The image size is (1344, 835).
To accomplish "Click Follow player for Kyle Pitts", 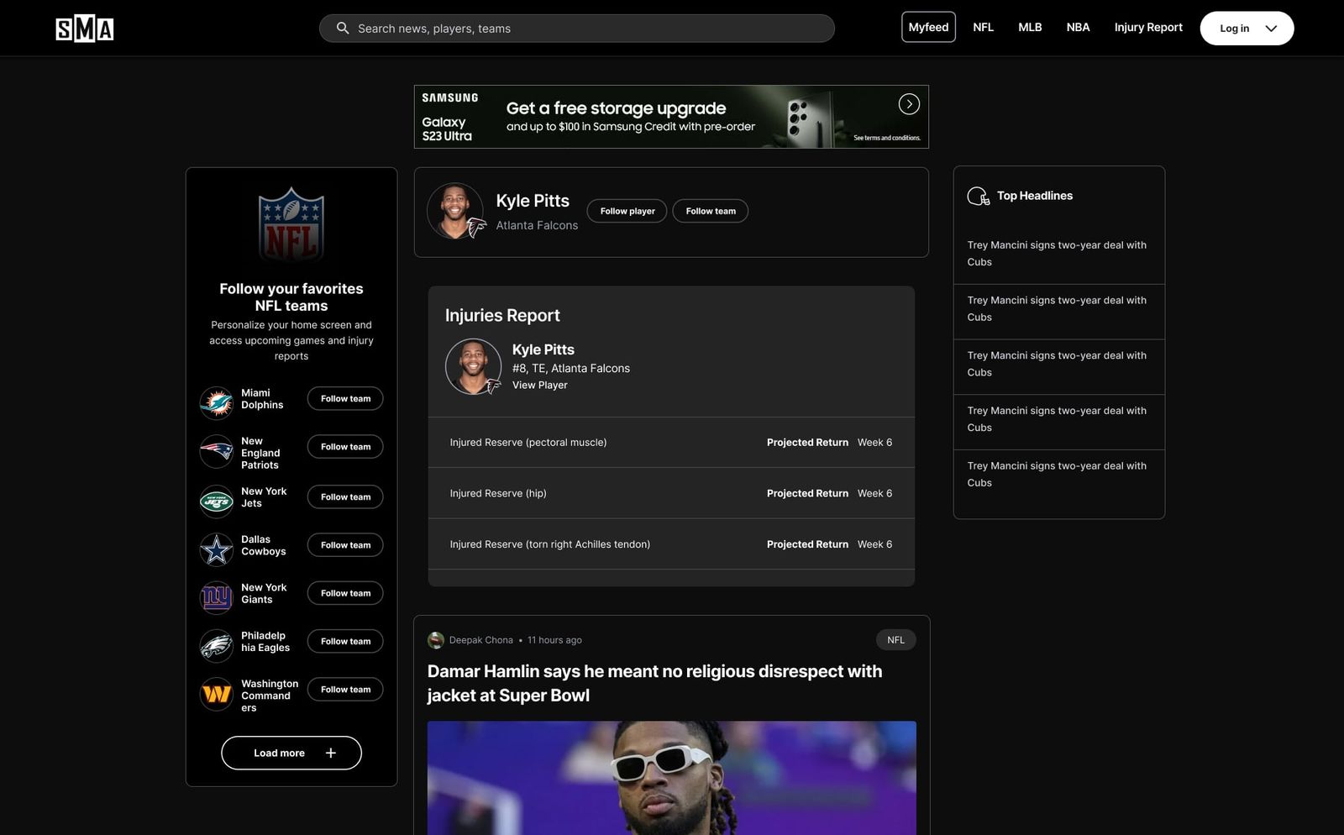I will (627, 211).
